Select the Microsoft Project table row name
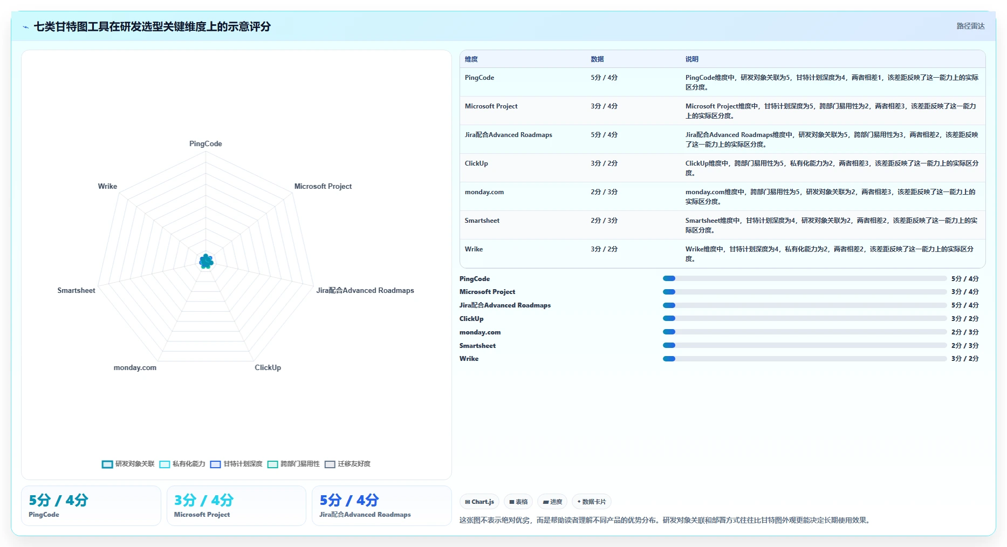 tap(491, 106)
